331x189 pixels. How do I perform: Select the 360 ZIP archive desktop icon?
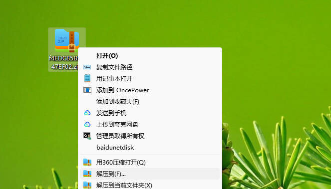click(67, 40)
